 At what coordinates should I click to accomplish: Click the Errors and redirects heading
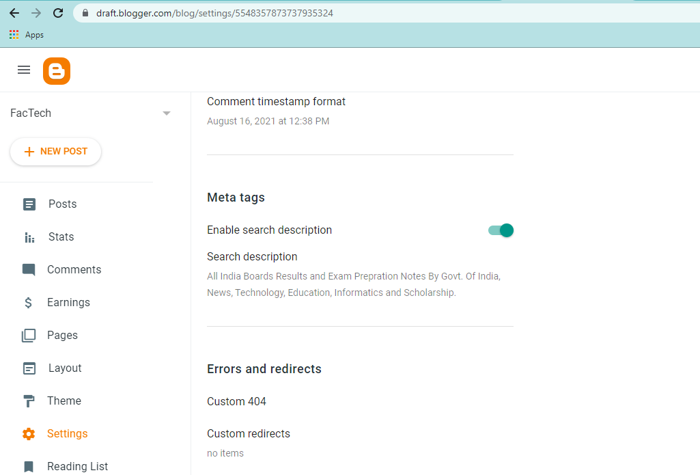pos(264,368)
